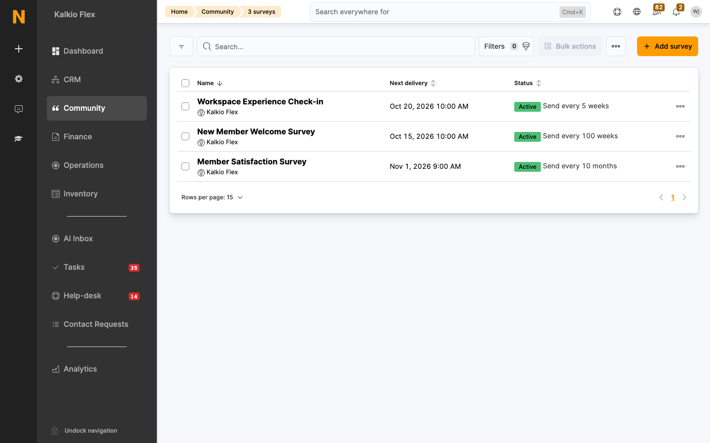Open the graduation cap academy icon
710x443 pixels.
coord(19,139)
